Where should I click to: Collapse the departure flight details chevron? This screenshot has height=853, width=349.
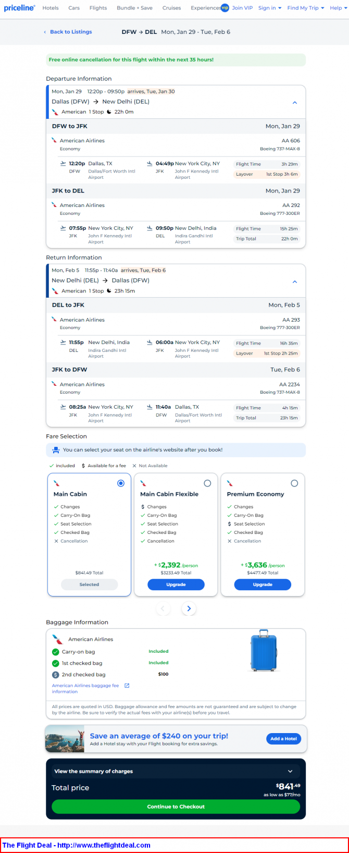pyautogui.click(x=294, y=103)
